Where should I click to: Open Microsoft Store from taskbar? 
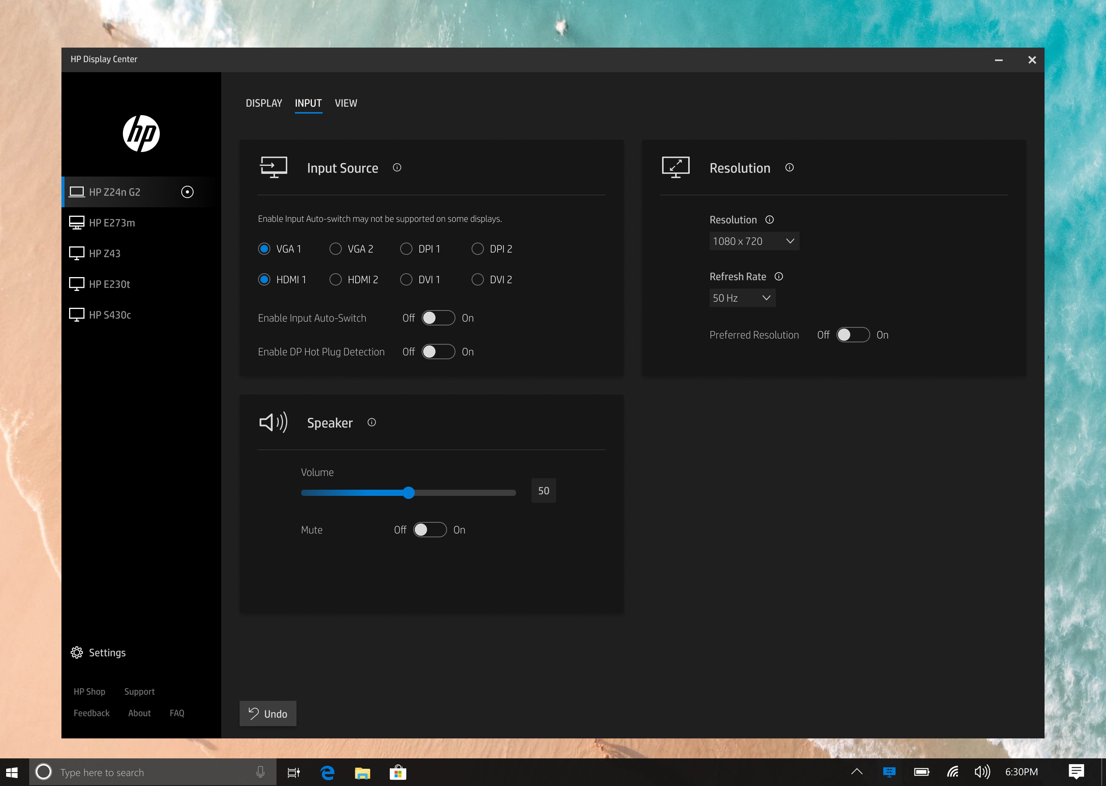[397, 773]
